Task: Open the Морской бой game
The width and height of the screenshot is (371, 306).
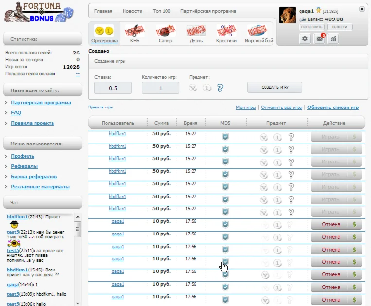Action: coord(259,32)
